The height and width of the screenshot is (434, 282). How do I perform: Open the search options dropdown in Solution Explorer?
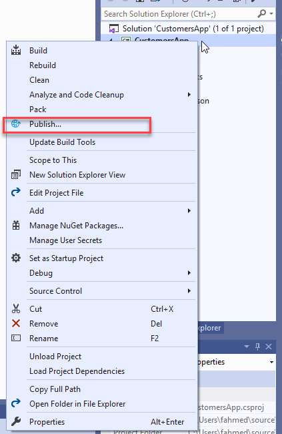(271, 13)
